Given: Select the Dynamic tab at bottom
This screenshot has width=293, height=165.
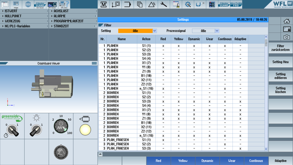Looking at the screenshot, I should [207, 161].
